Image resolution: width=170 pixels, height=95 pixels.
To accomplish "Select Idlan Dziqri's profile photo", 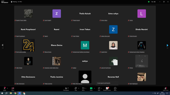I will point(28,61).
